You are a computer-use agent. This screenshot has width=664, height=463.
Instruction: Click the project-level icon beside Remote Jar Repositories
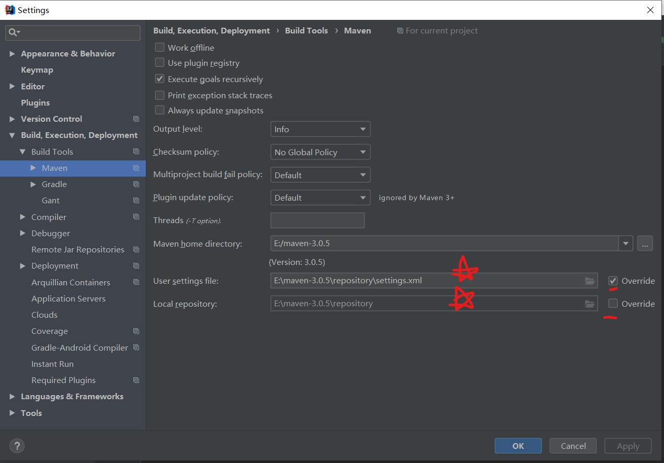(x=136, y=250)
